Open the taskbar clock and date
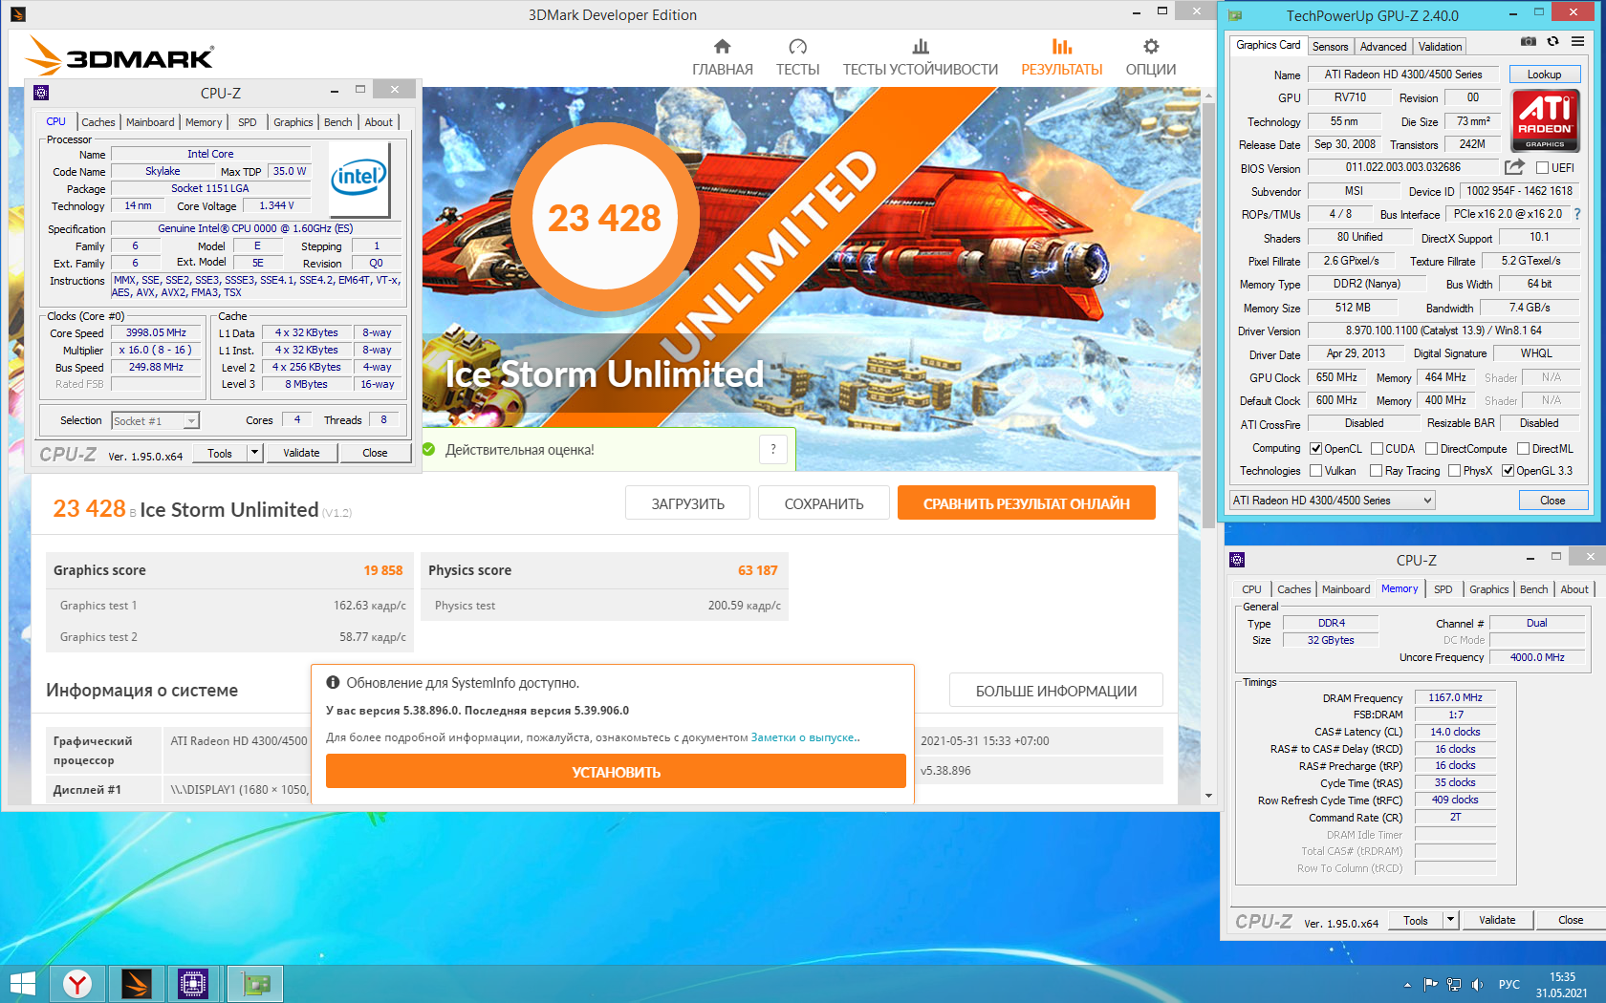Image resolution: width=1606 pixels, height=1003 pixels. point(1562,984)
